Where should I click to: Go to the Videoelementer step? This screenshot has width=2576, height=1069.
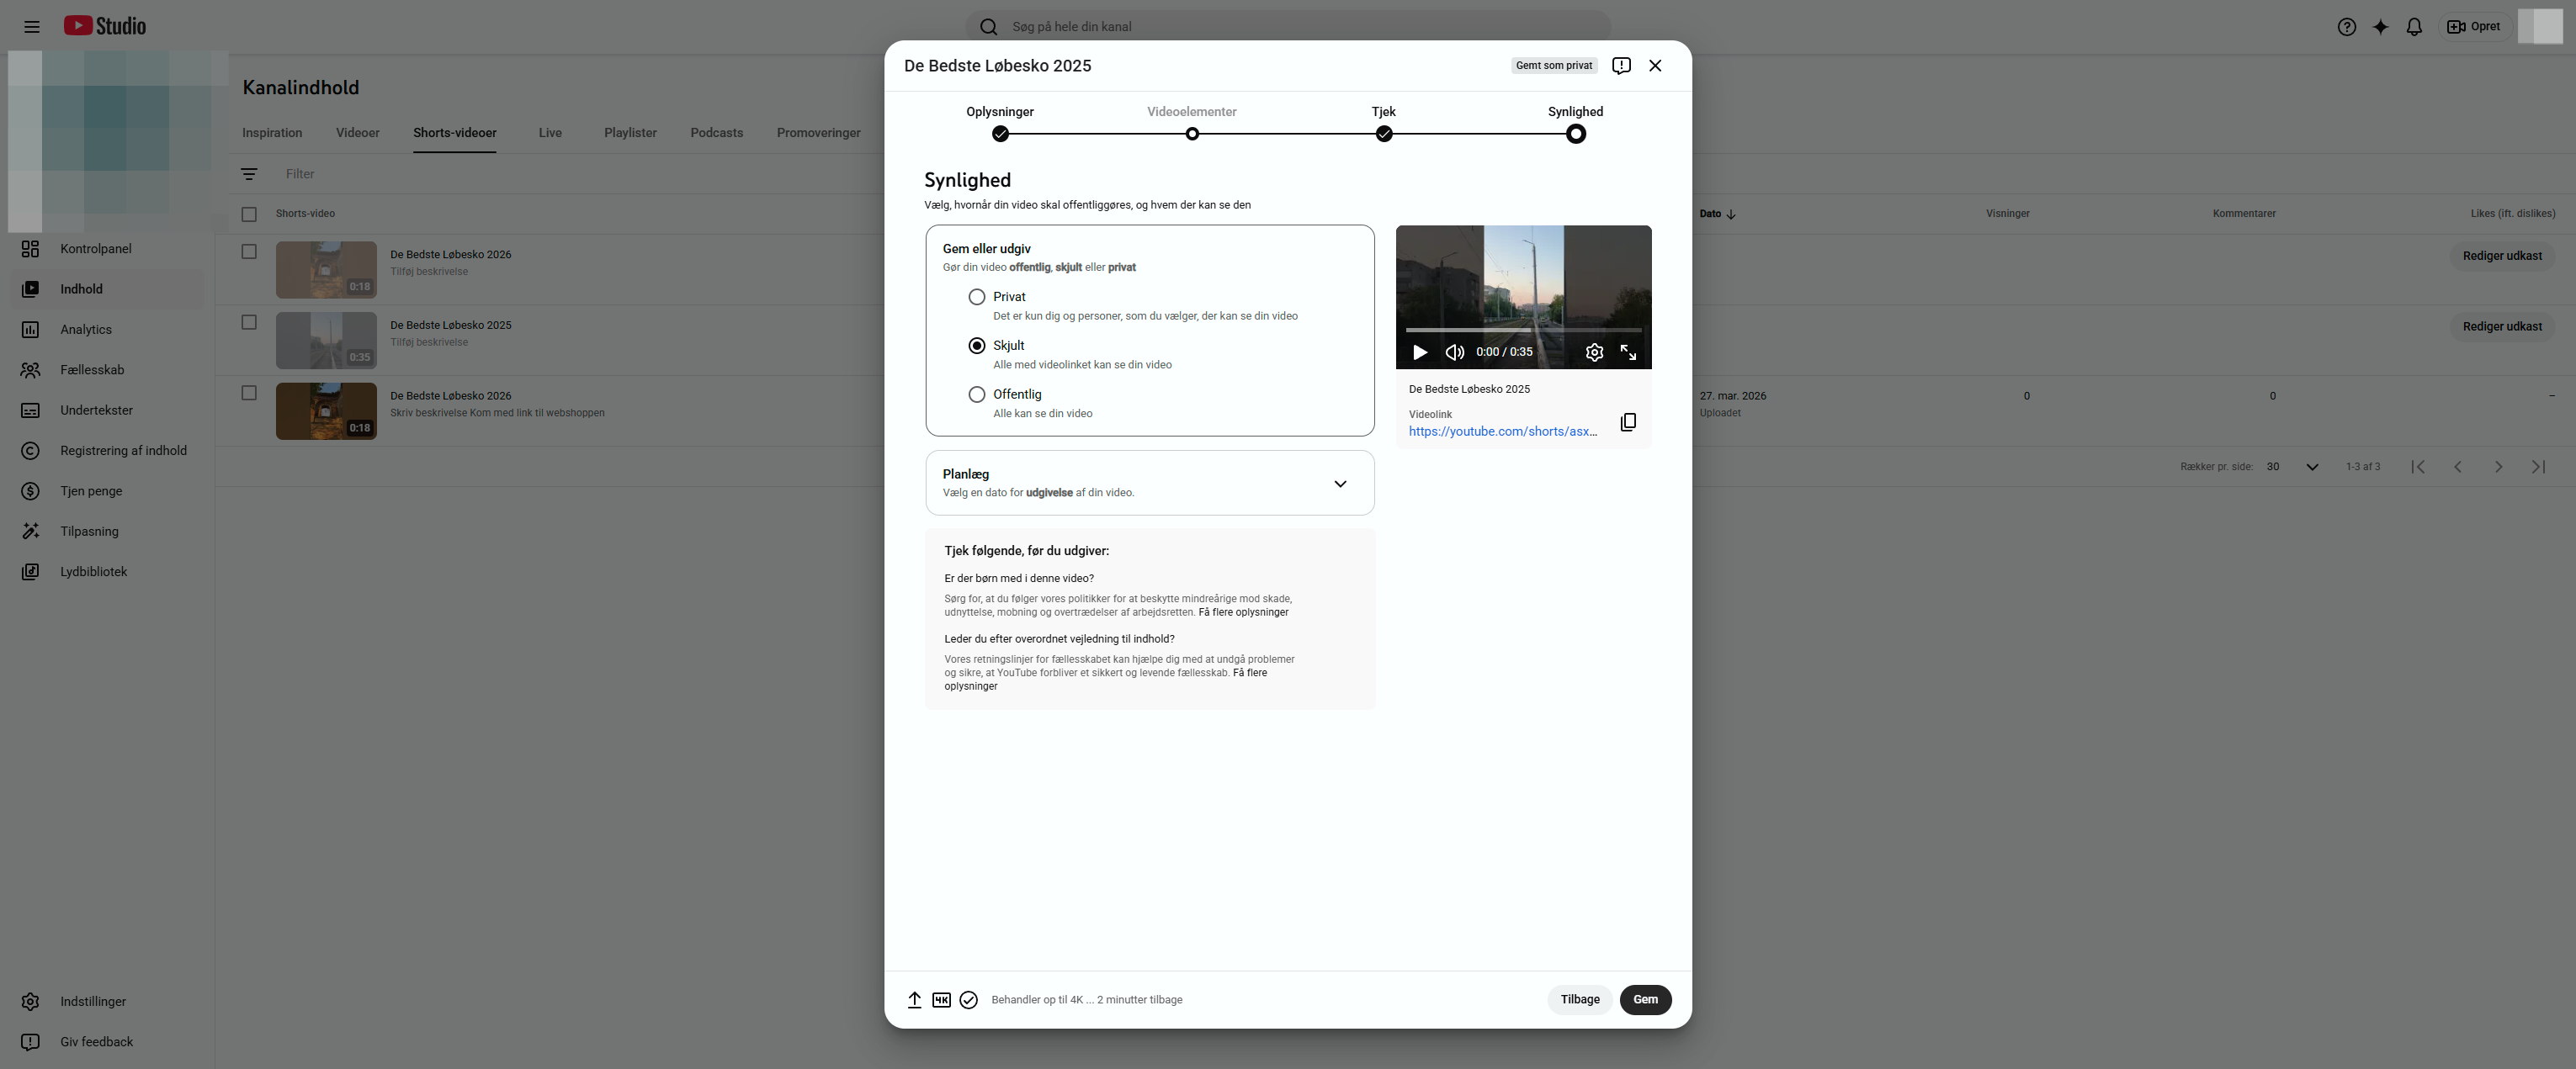1191,124
